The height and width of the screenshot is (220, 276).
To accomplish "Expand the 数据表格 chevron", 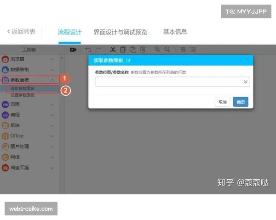I will [52, 70].
